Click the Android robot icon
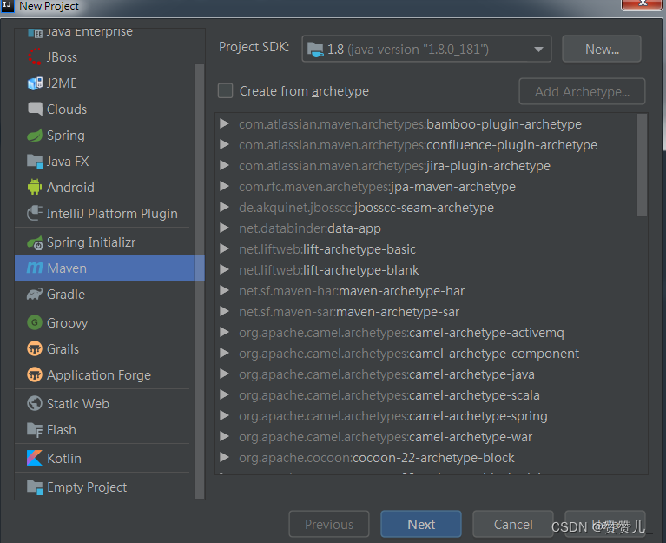Image resolution: width=666 pixels, height=543 pixels. click(x=35, y=188)
